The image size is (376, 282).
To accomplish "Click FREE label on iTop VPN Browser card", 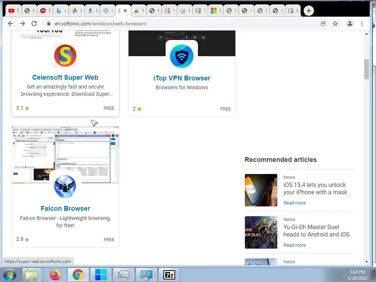I will click(225, 109).
